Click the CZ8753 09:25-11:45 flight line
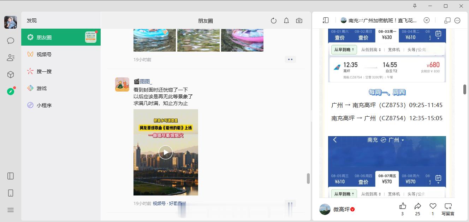Viewport: 469px width, 222px height. pos(387,105)
